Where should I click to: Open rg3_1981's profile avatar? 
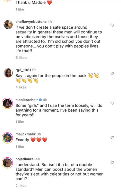pos(8,73)
